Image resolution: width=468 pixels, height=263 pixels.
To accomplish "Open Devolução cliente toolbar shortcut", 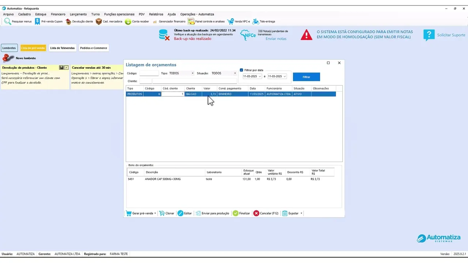I will click(x=79, y=22).
